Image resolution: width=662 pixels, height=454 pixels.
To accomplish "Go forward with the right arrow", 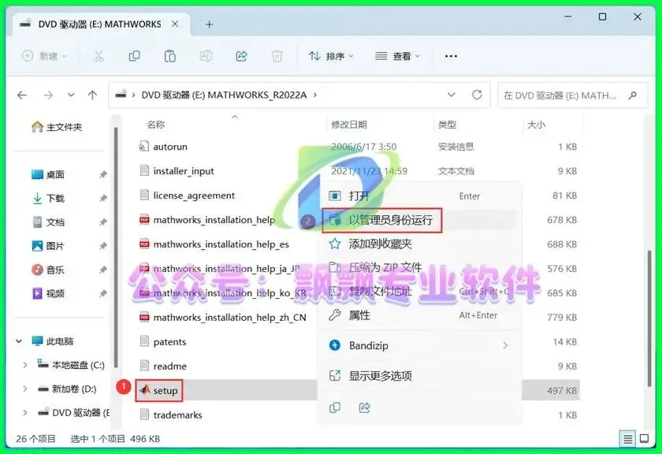I will [x=48, y=95].
